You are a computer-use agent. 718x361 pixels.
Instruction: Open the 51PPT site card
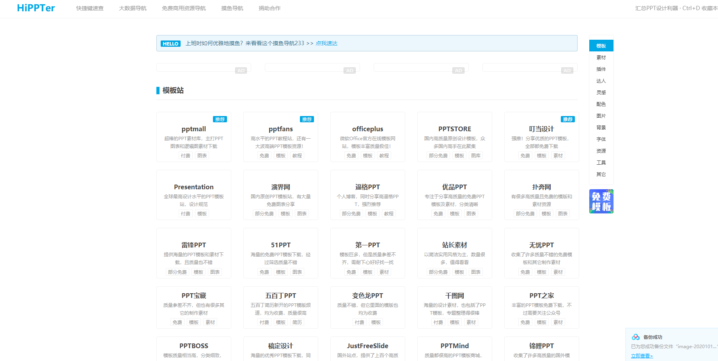(281, 253)
